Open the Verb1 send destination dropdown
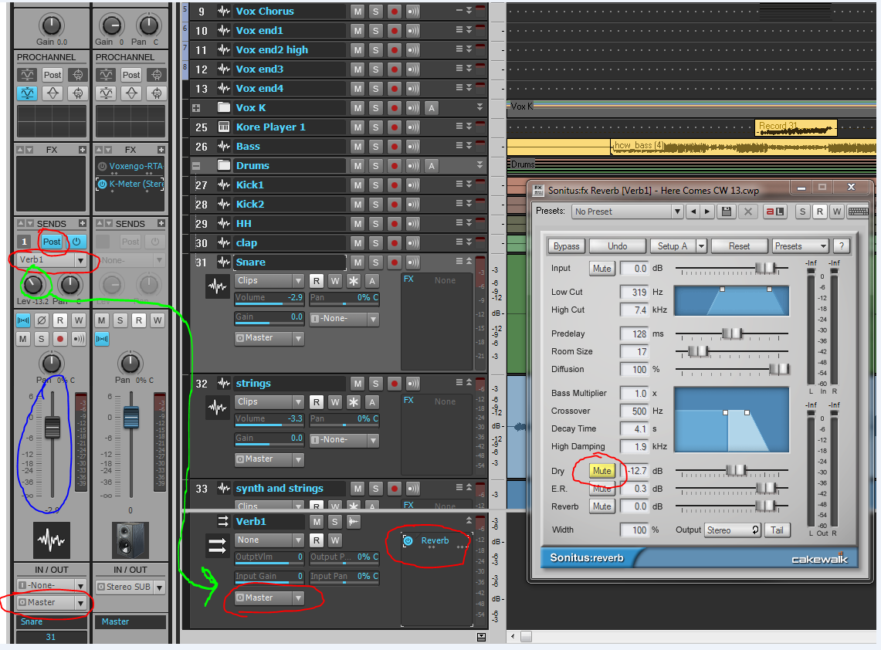This screenshot has width=881, height=650. (x=52, y=260)
